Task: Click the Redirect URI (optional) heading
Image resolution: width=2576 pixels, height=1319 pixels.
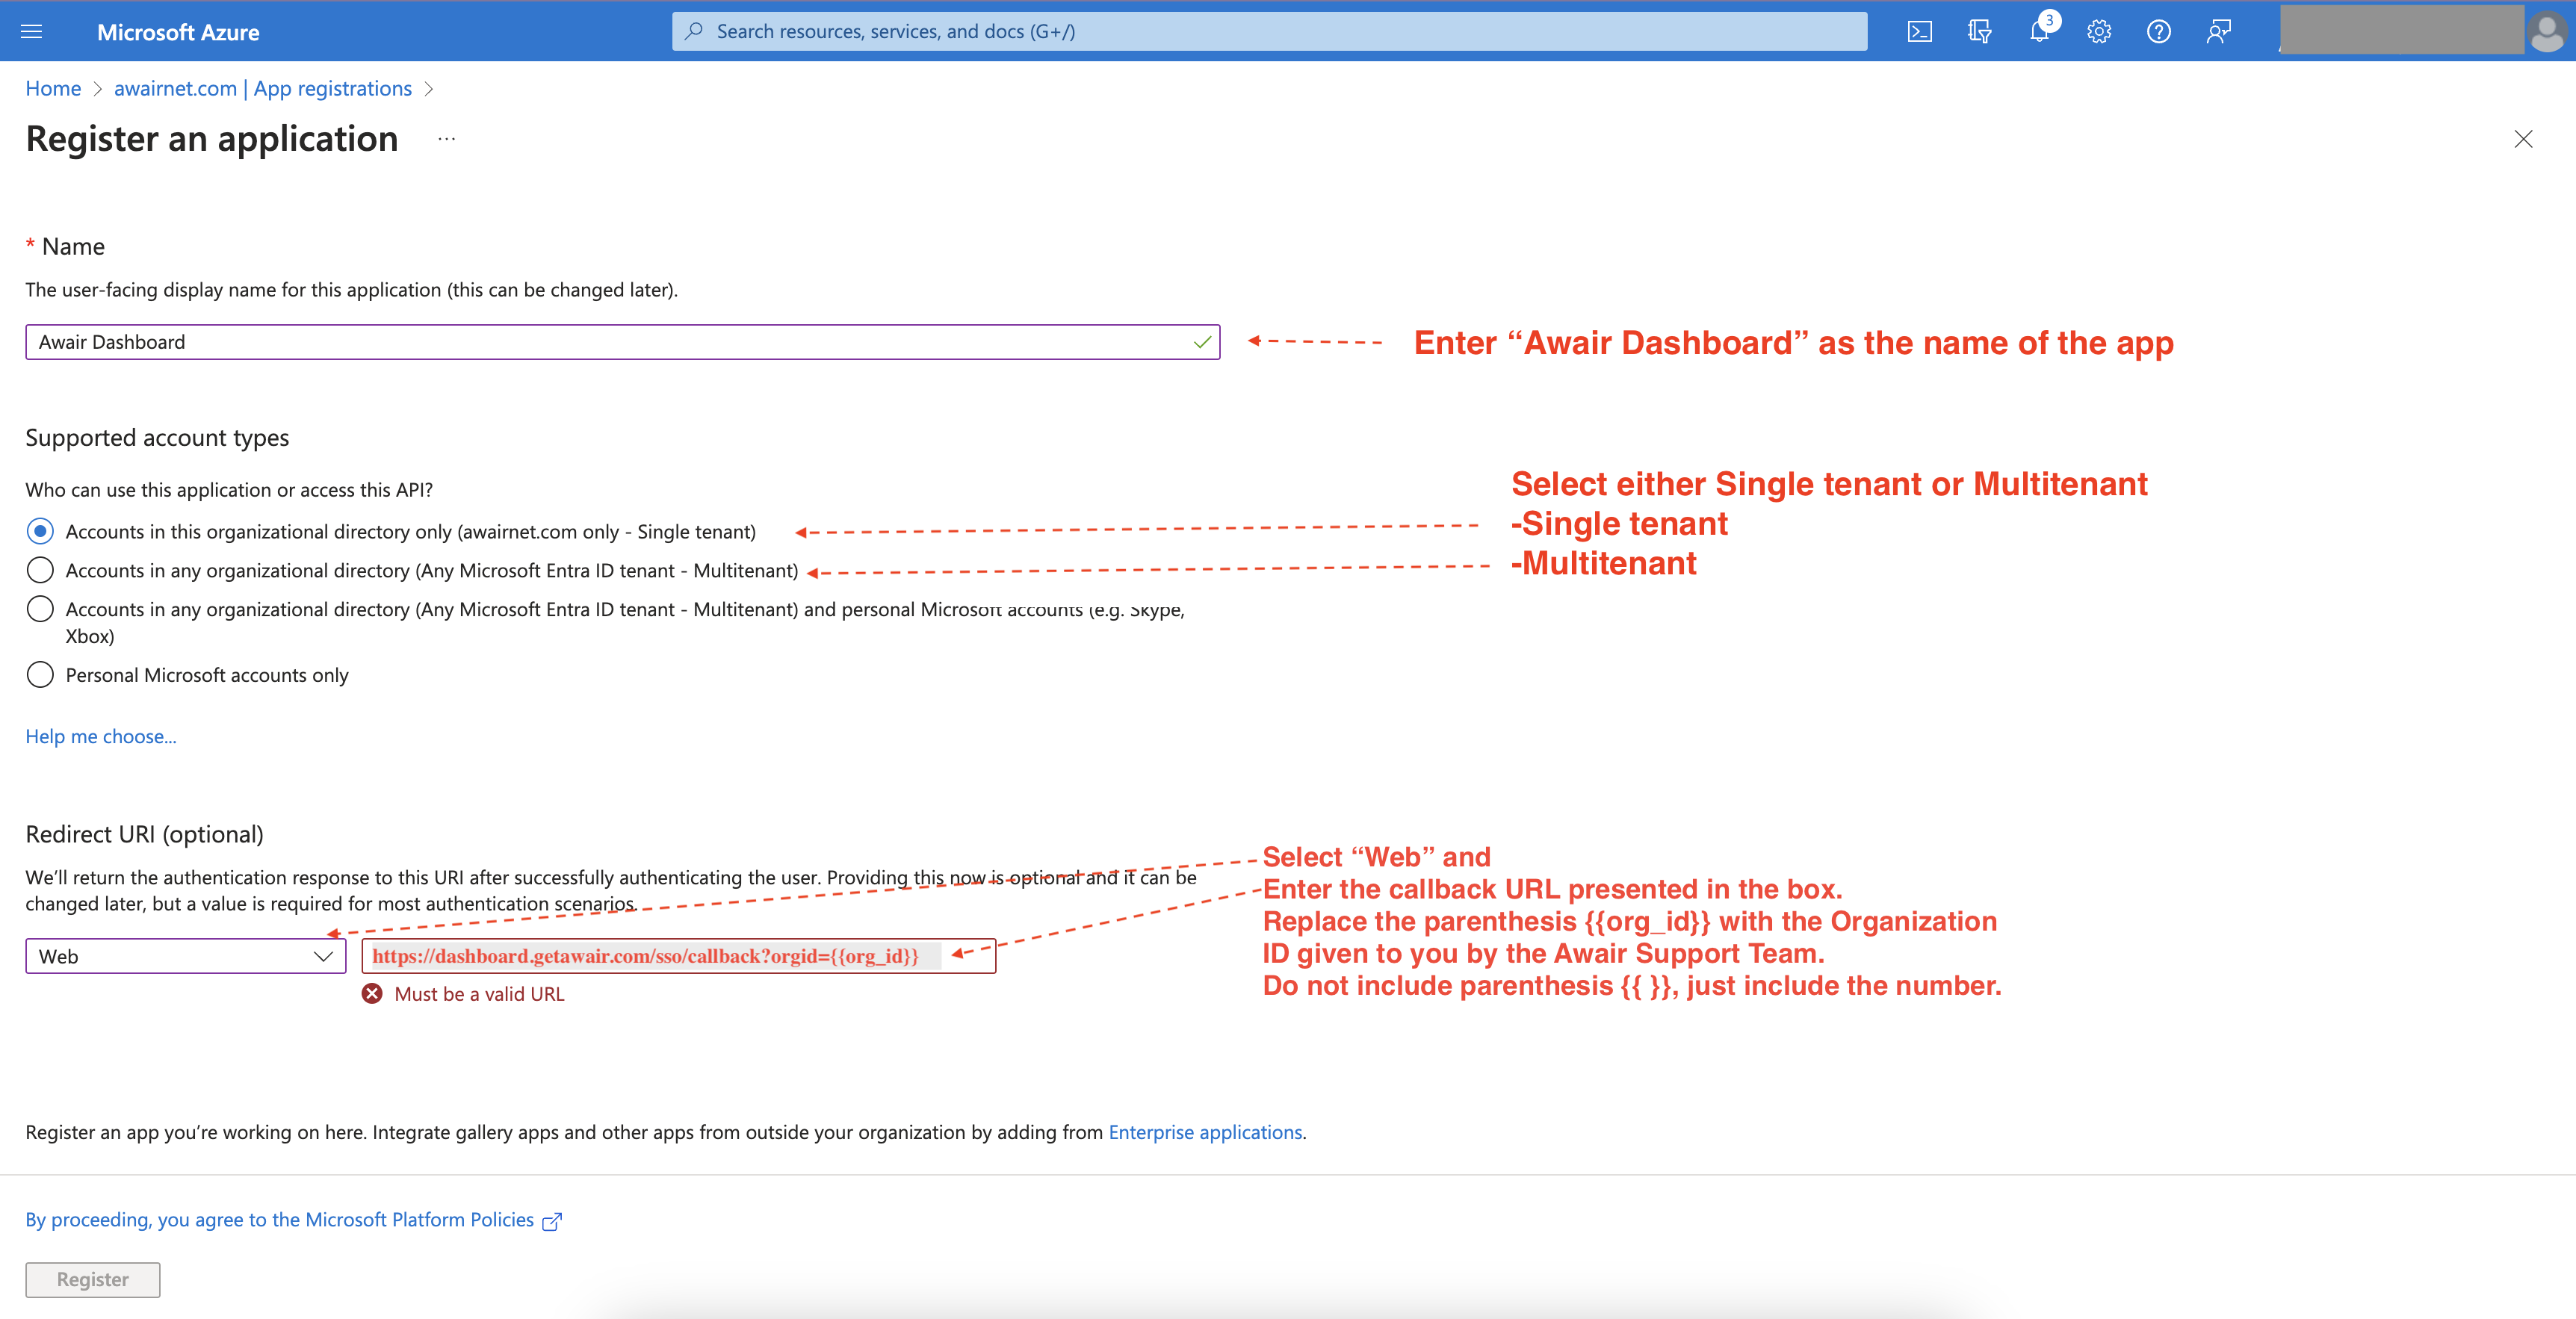Action: (x=145, y=834)
